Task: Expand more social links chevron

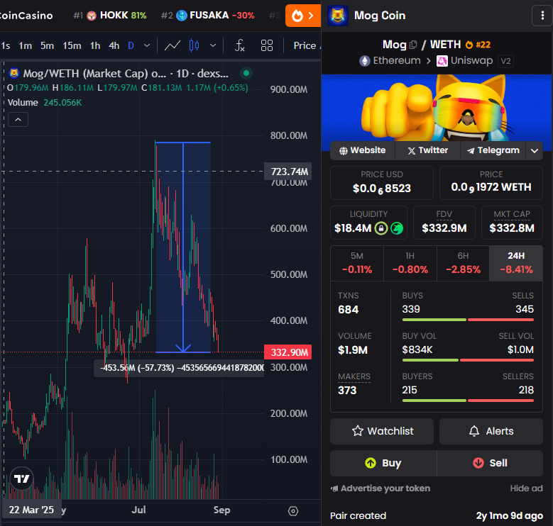Action: point(535,151)
